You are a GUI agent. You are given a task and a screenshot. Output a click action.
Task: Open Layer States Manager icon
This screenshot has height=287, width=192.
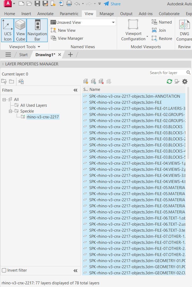pyautogui.click(x=21, y=82)
